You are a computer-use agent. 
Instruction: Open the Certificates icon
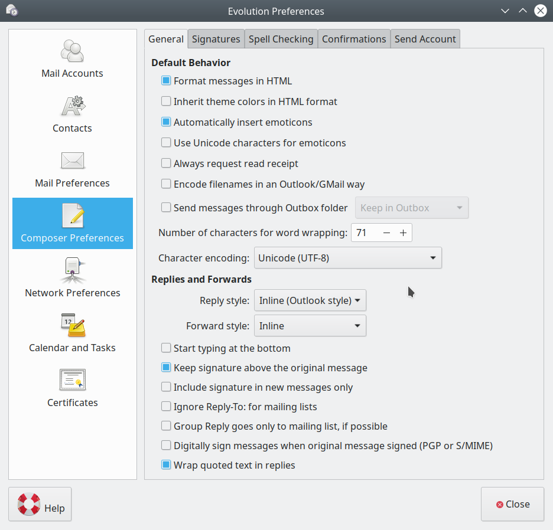[x=72, y=380]
